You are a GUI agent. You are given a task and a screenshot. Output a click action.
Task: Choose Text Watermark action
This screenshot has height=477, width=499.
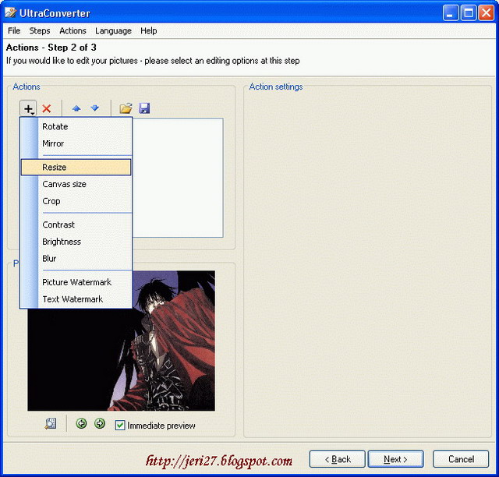click(76, 299)
